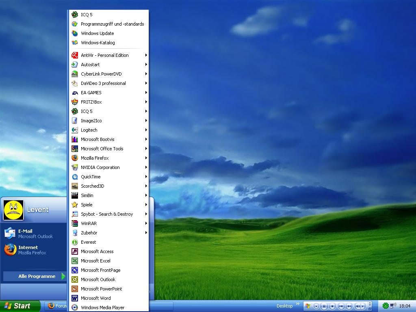Open ICQ 5 at top of menu
The width and height of the screenshot is (416, 312).
[x=109, y=15]
